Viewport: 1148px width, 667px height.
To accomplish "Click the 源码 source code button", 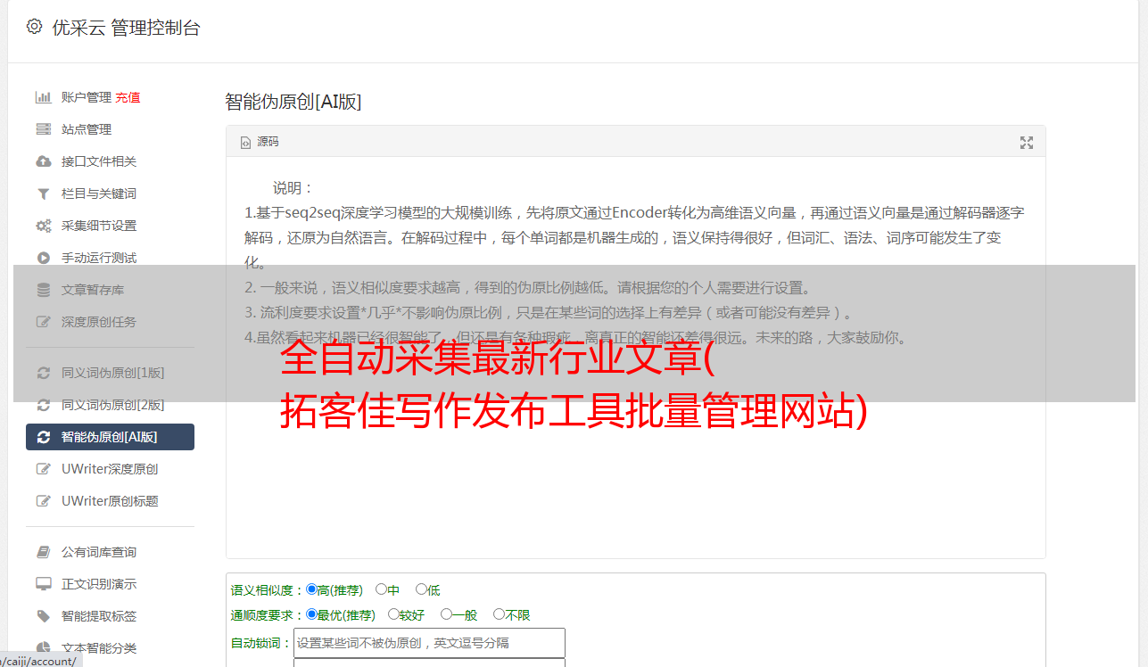I will coord(260,142).
